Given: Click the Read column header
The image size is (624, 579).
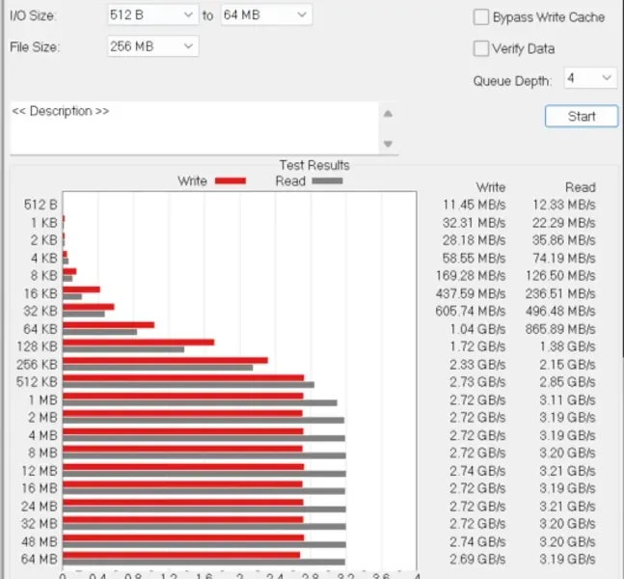Looking at the screenshot, I should pyautogui.click(x=581, y=187).
